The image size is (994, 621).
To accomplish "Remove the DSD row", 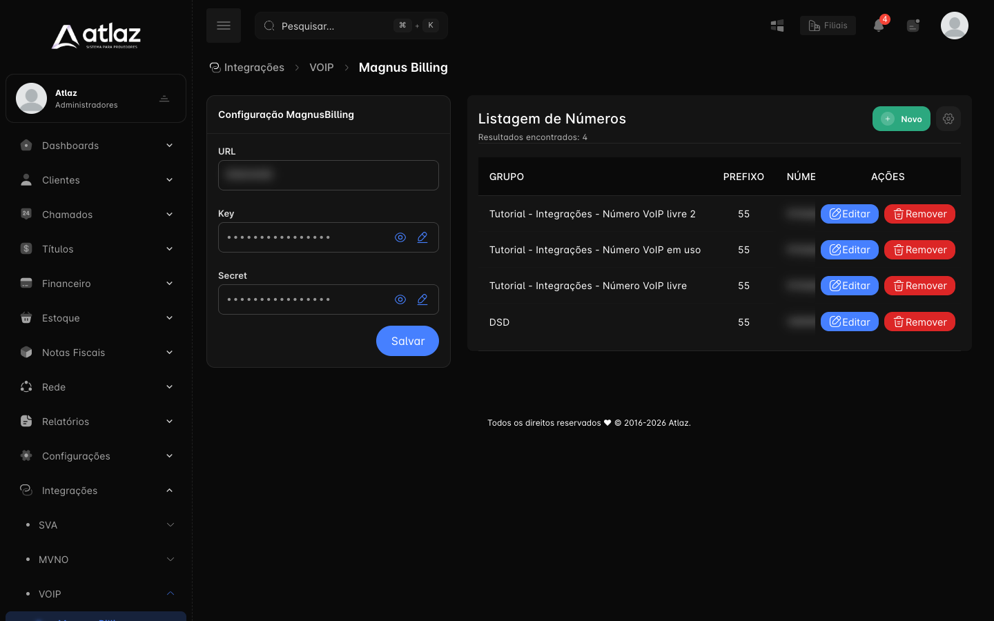I will (x=919, y=322).
